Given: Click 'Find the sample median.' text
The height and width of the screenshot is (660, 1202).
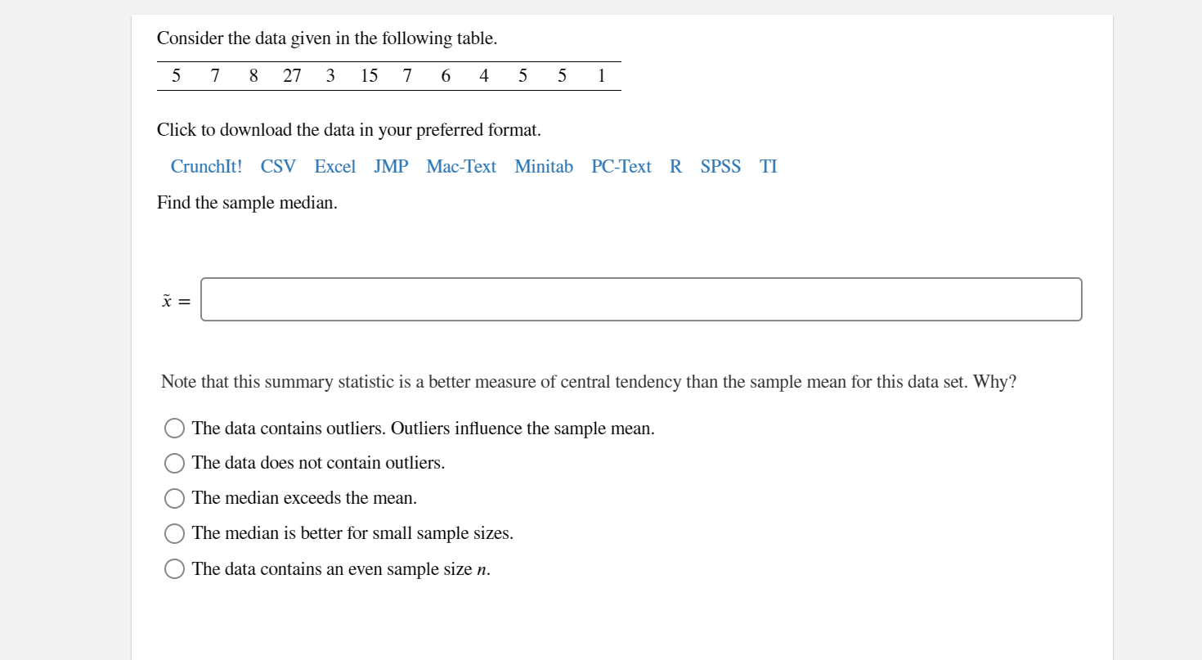Looking at the screenshot, I should click(246, 202).
